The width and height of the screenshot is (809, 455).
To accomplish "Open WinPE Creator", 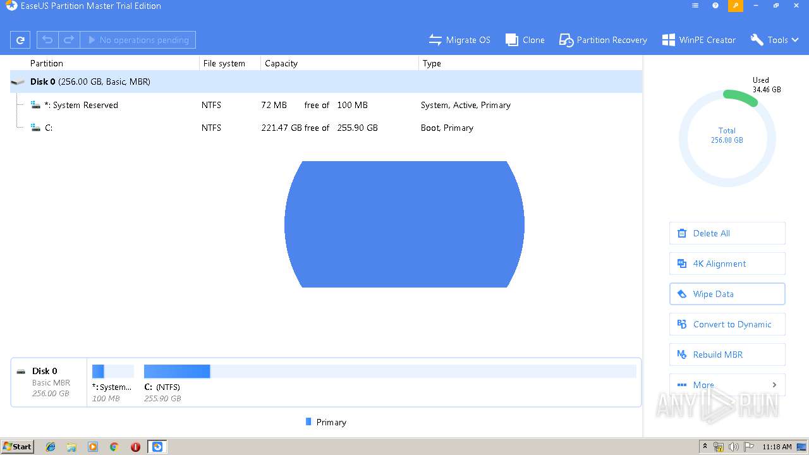I will coord(699,40).
